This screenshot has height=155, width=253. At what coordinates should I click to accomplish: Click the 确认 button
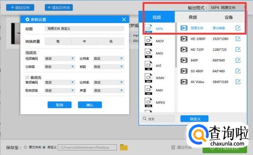[90, 105]
